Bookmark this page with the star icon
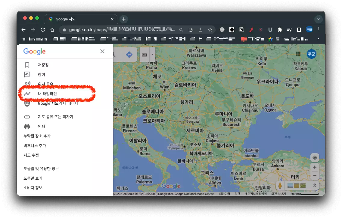This screenshot has height=218, width=342. pos(210,30)
